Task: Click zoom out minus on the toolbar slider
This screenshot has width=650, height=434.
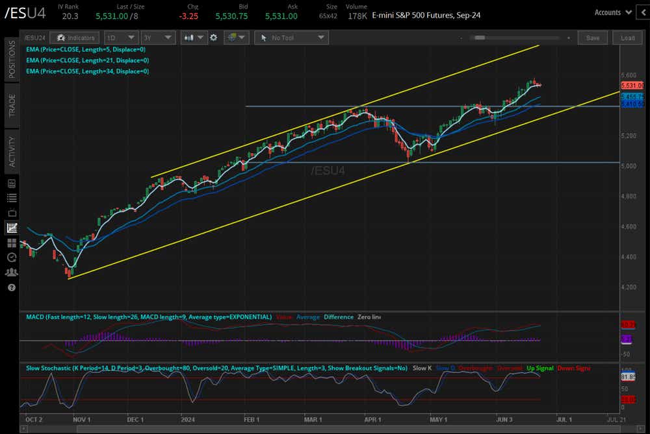Action: (461, 38)
